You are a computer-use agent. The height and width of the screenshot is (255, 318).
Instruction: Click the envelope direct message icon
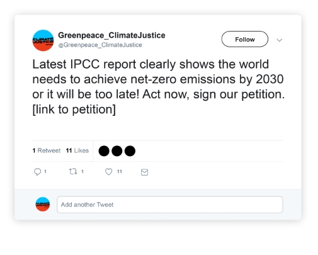tap(144, 172)
